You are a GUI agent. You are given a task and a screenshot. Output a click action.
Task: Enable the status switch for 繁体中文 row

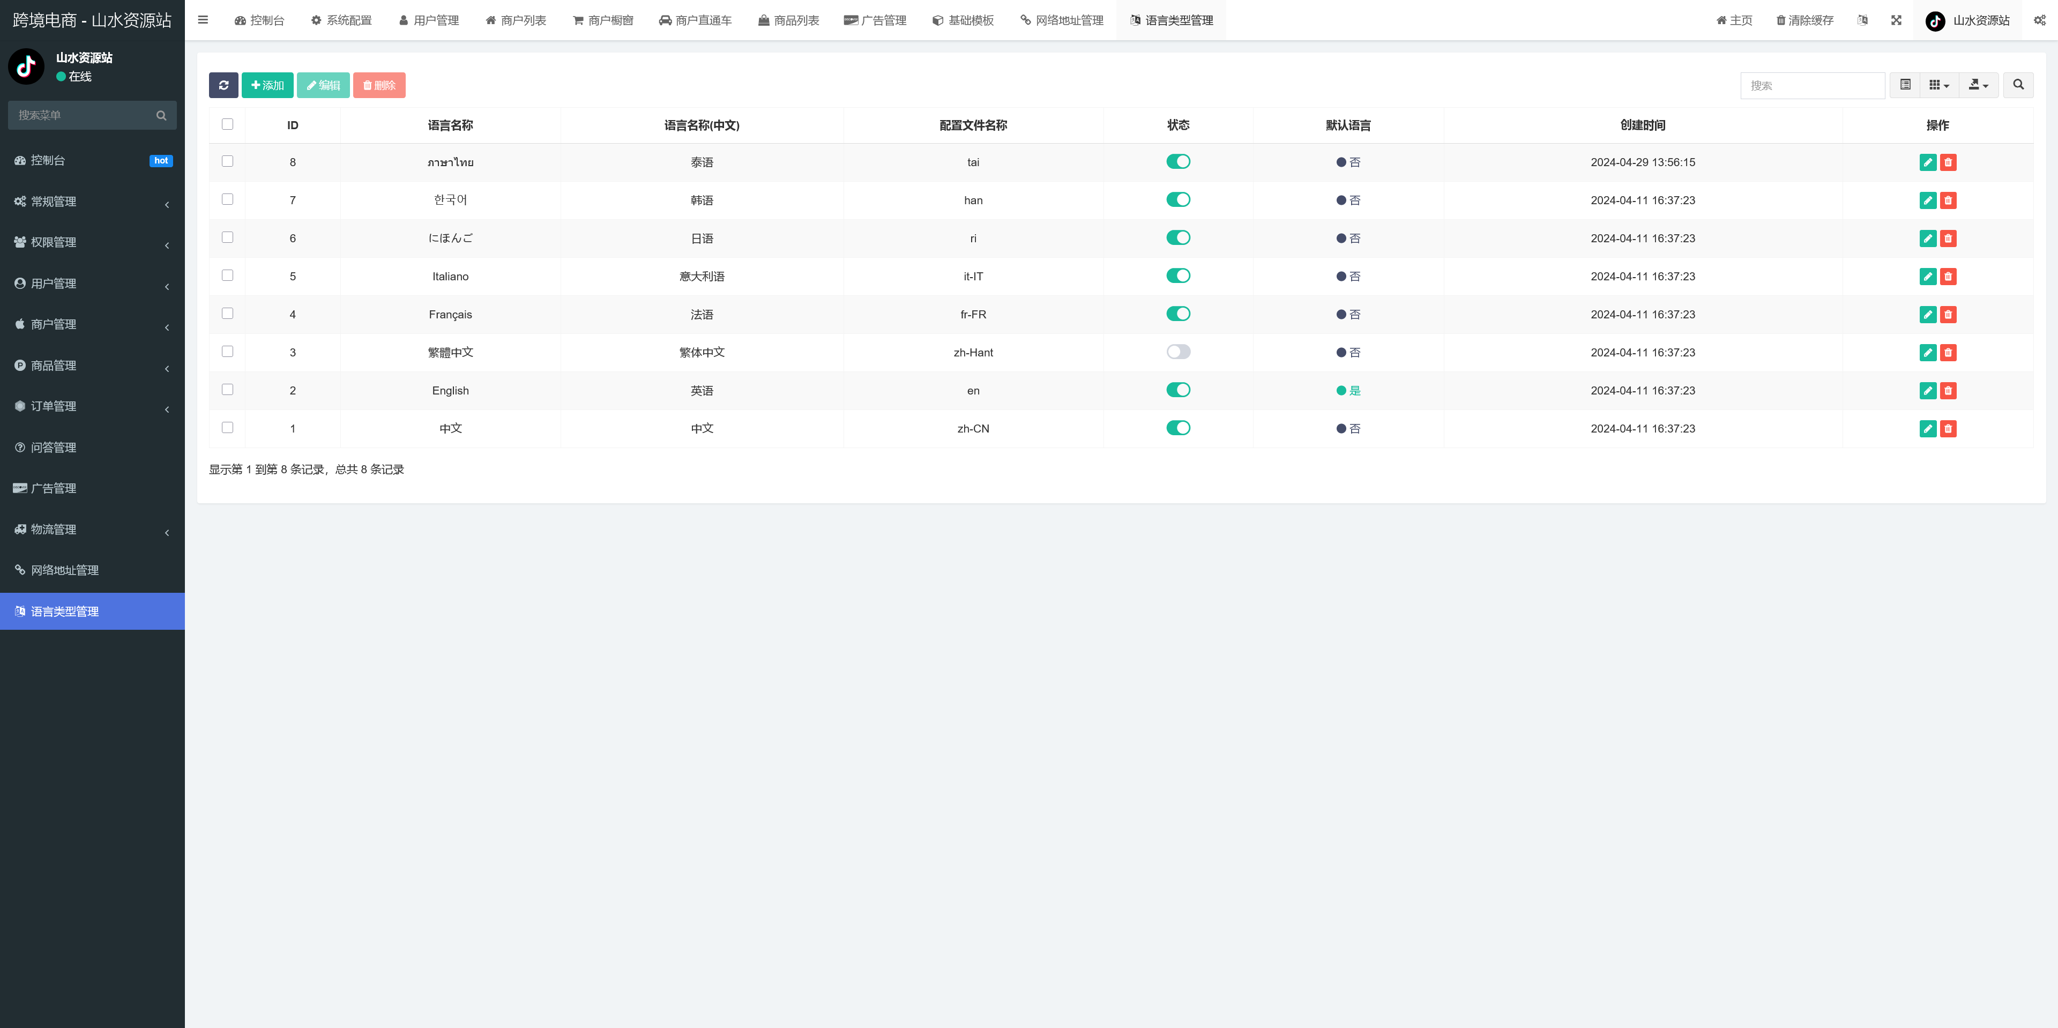(1177, 352)
